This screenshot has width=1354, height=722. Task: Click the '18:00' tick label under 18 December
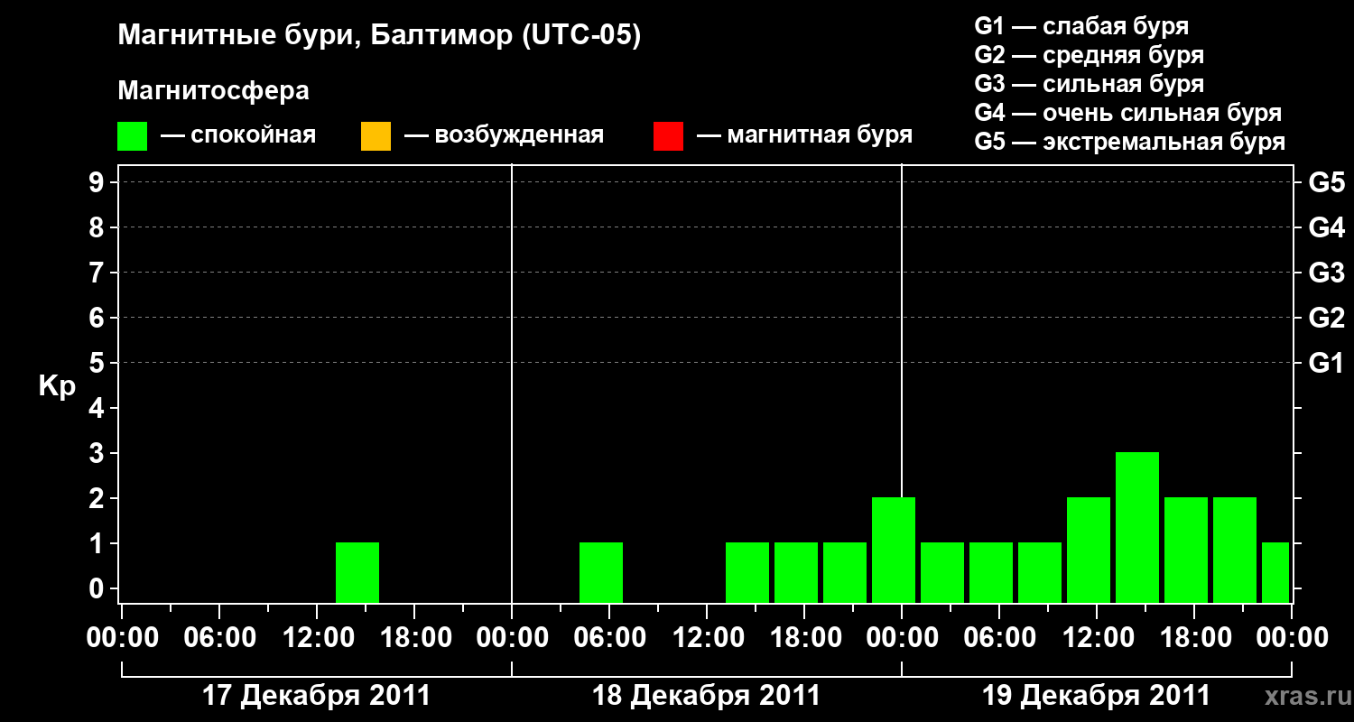pyautogui.click(x=804, y=638)
